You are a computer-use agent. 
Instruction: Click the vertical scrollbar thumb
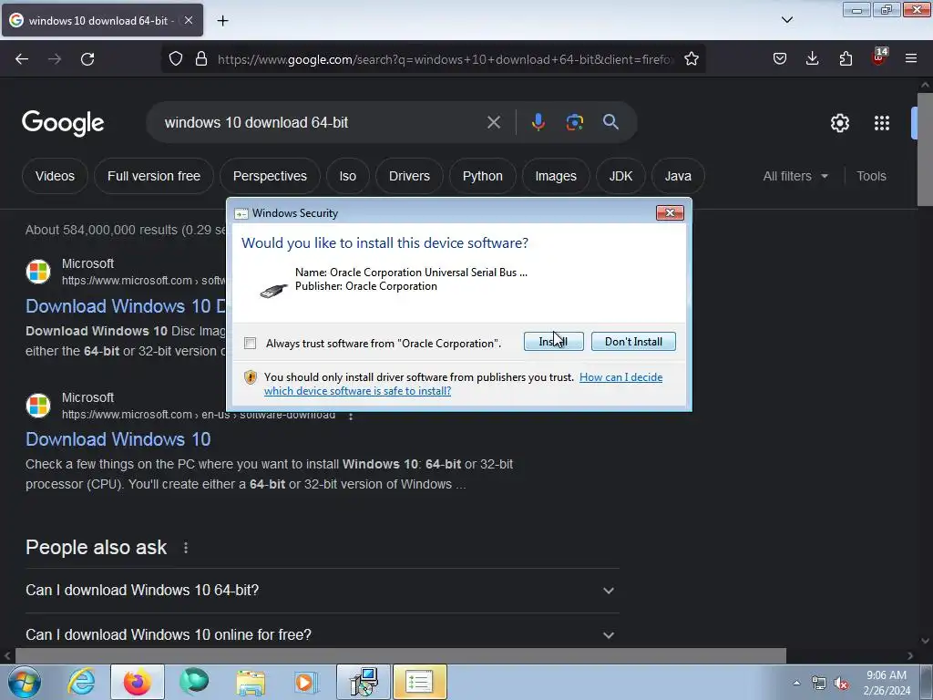pos(925,149)
